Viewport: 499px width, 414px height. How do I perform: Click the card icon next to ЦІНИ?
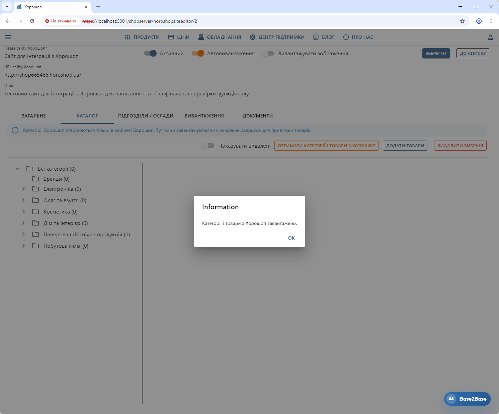click(x=171, y=37)
